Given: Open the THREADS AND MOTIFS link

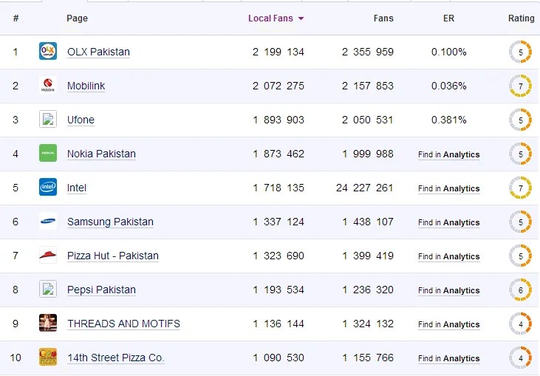Looking at the screenshot, I should [123, 324].
